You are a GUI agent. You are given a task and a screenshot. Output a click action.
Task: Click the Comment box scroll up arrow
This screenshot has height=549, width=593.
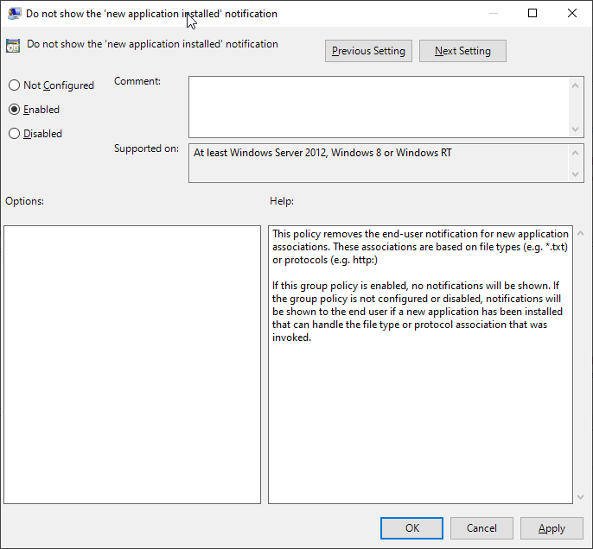pos(577,85)
